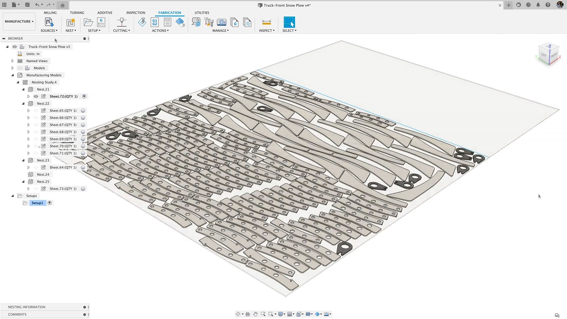The height and width of the screenshot is (319, 567).
Task: Click the Machine Library icon
Action: [221, 22]
